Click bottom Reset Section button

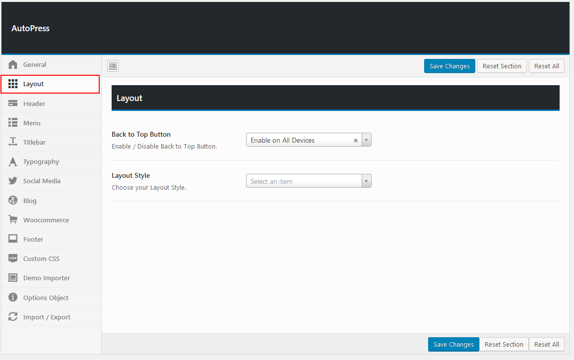[x=504, y=344]
